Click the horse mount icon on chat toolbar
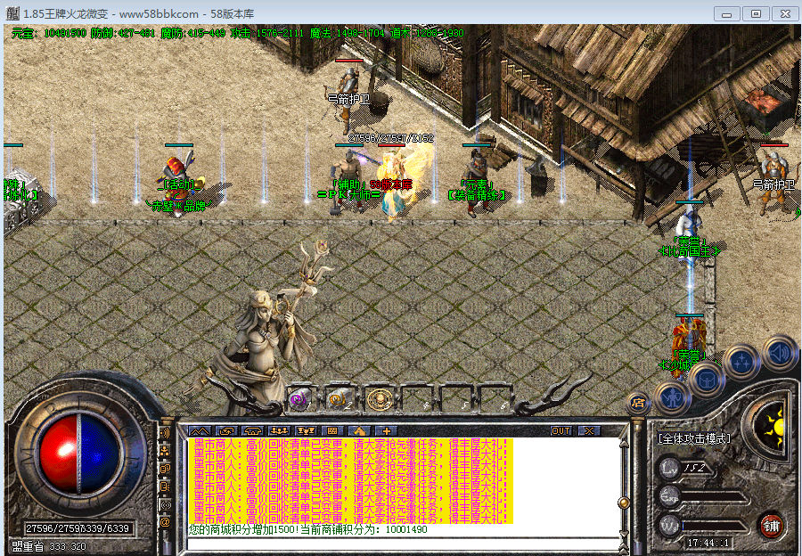Viewport: 802px width, 556px height. [x=360, y=430]
